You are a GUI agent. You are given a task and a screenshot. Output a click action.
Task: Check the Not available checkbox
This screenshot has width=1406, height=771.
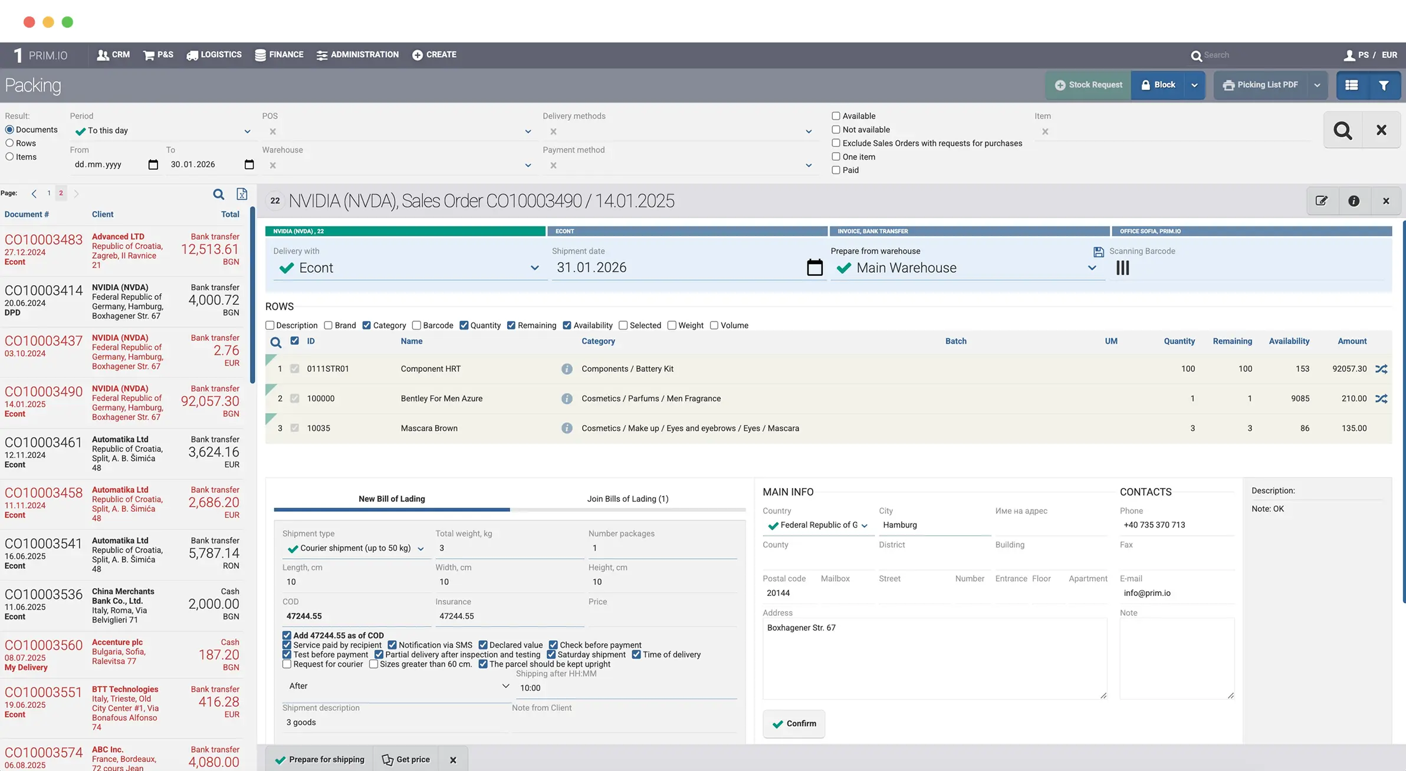pos(836,130)
